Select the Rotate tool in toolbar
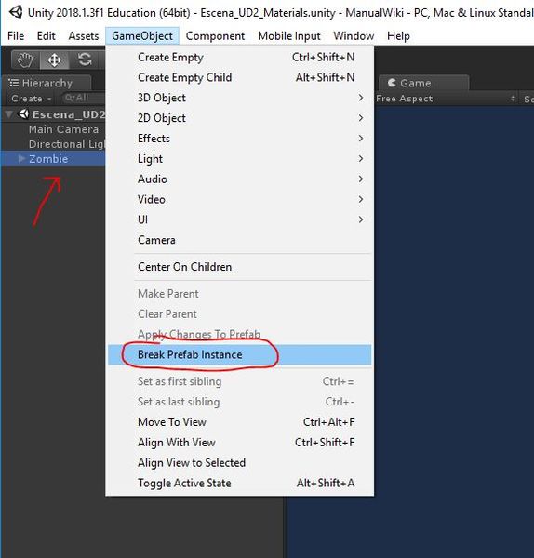 tap(85, 60)
